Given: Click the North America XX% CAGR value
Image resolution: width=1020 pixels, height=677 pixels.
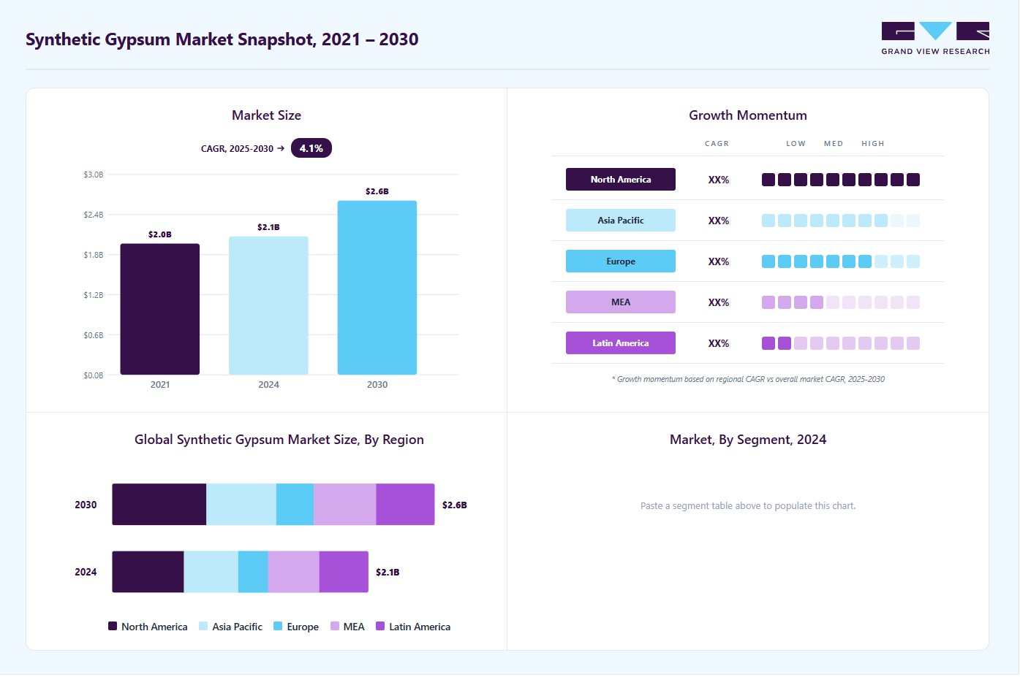Looking at the screenshot, I should [719, 180].
